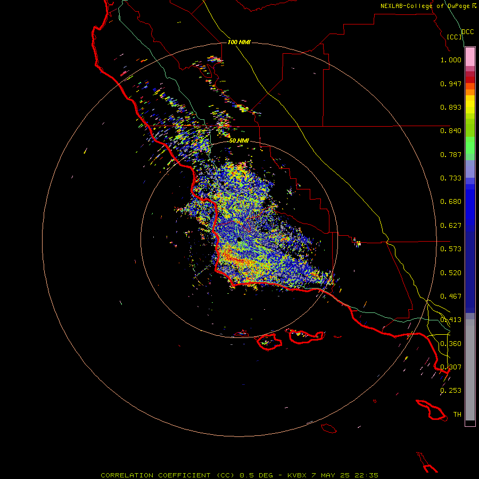Click the DCC label above the color bar
This screenshot has height=479, width=479.
467,32
